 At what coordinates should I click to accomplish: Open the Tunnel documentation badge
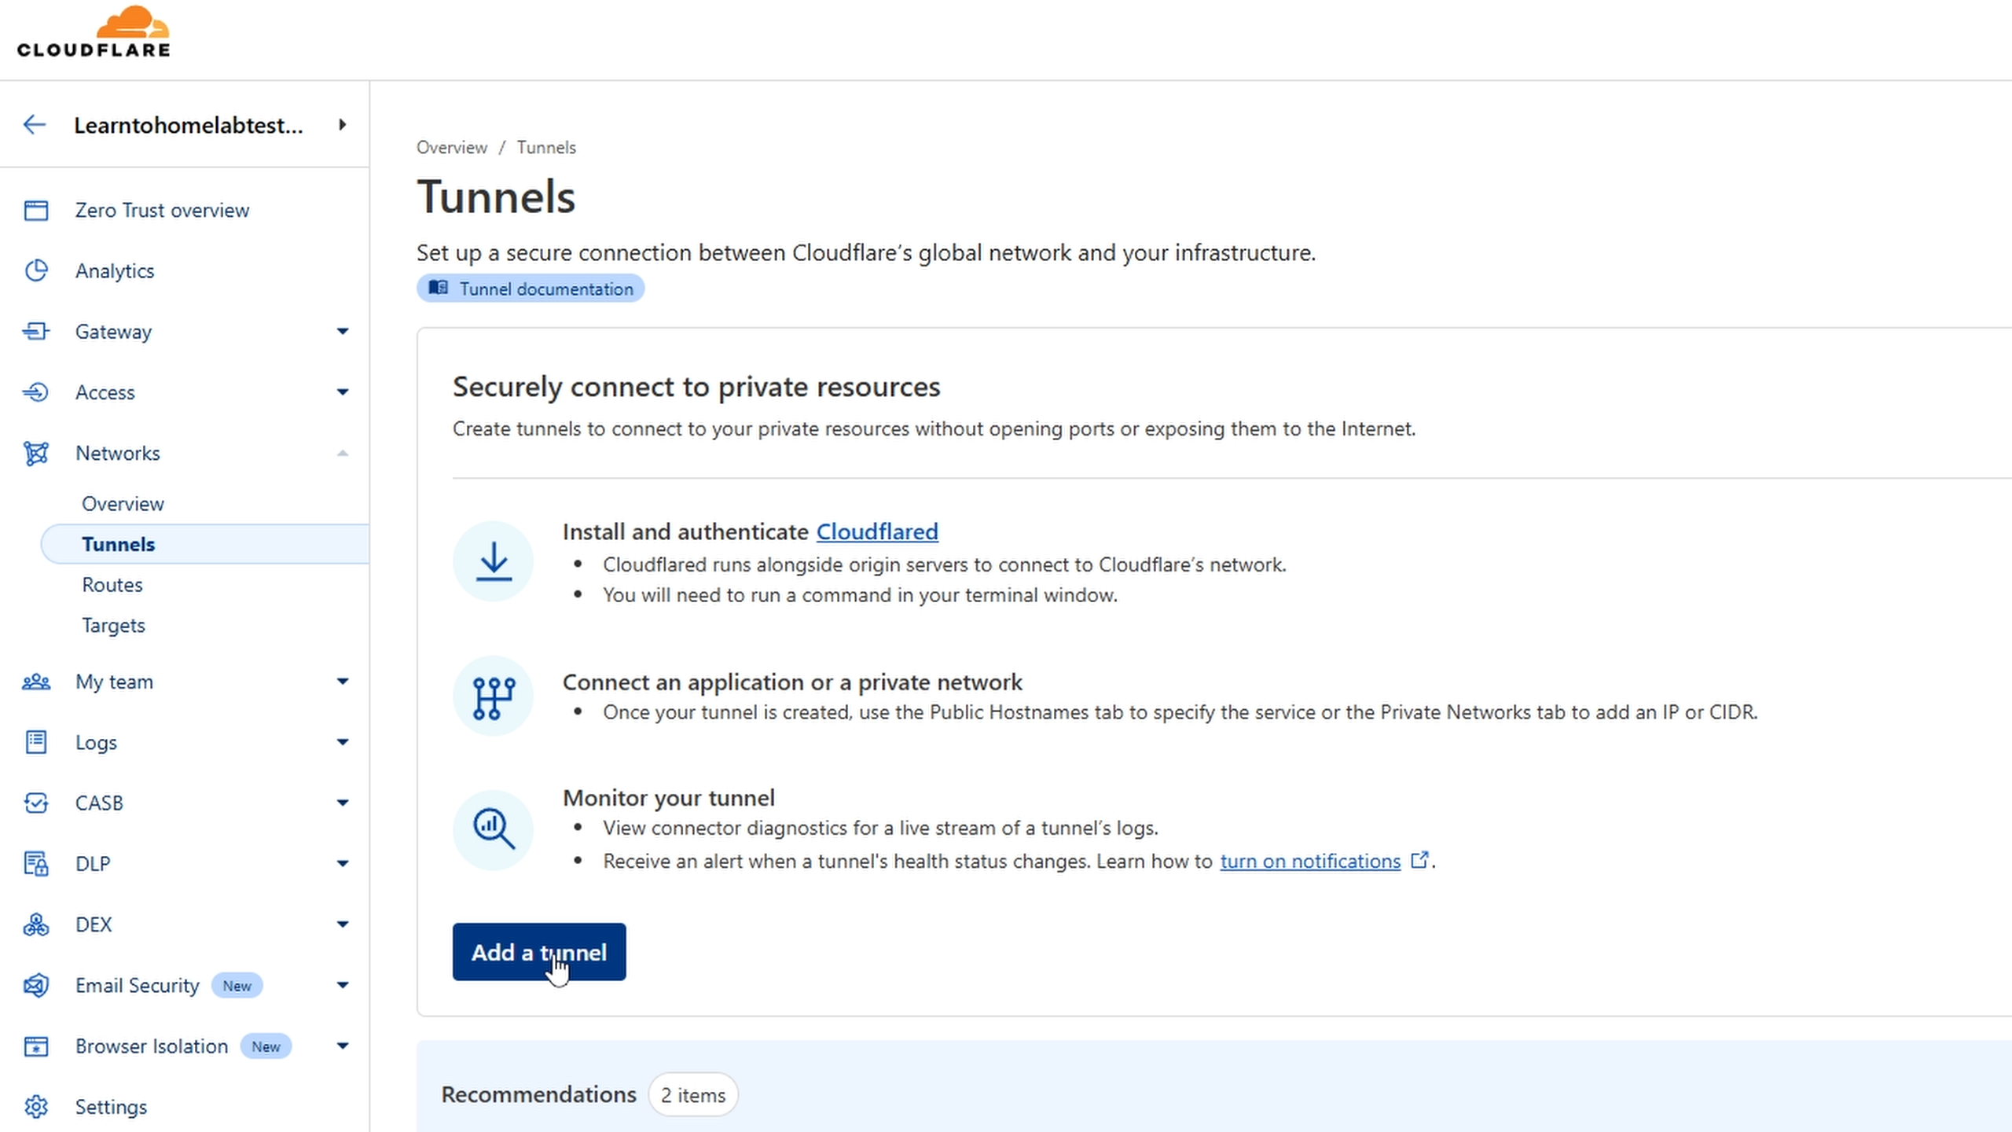point(531,289)
